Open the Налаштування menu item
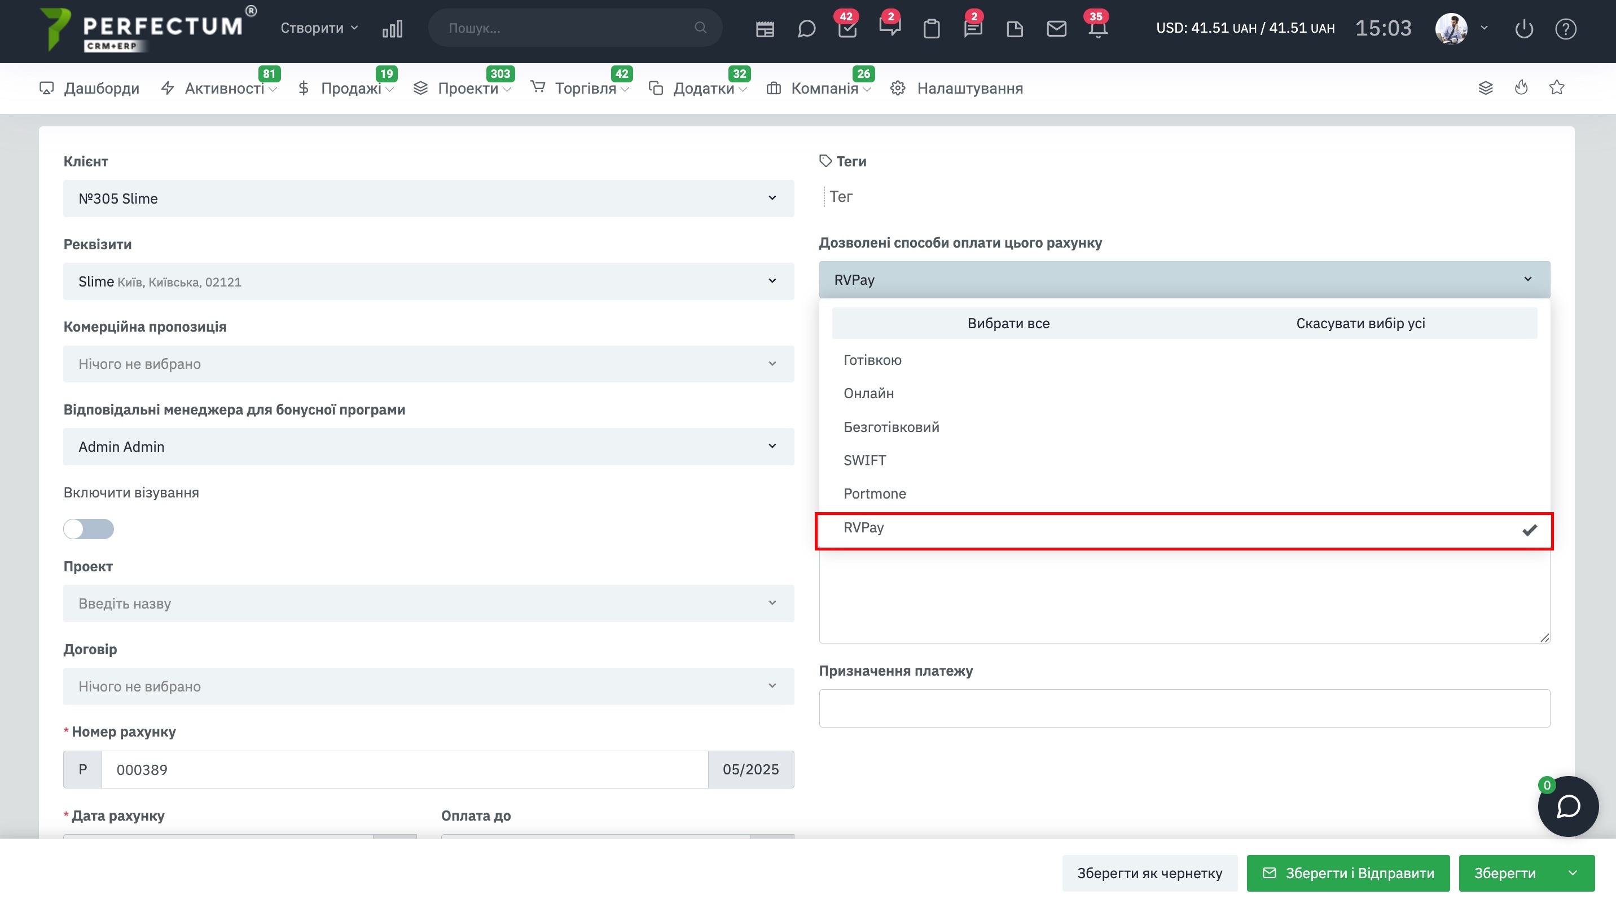Image resolution: width=1616 pixels, height=899 pixels. tap(956, 89)
